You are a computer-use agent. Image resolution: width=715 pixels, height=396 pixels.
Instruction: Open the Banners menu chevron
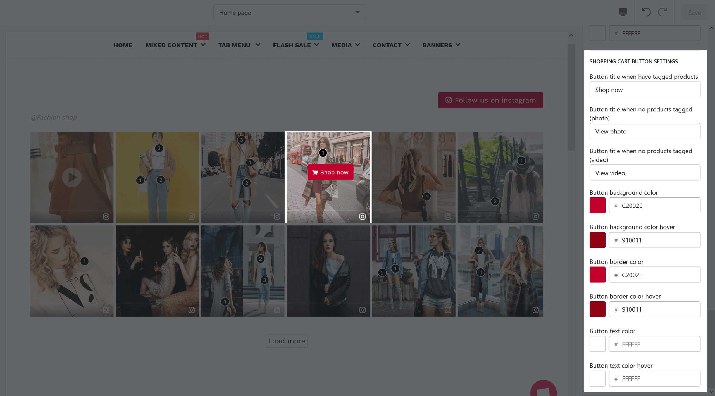(x=458, y=45)
